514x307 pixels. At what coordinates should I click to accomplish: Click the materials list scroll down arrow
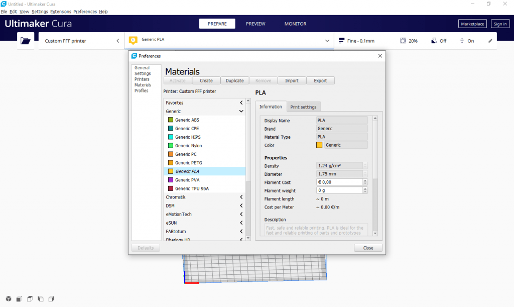[248, 238]
